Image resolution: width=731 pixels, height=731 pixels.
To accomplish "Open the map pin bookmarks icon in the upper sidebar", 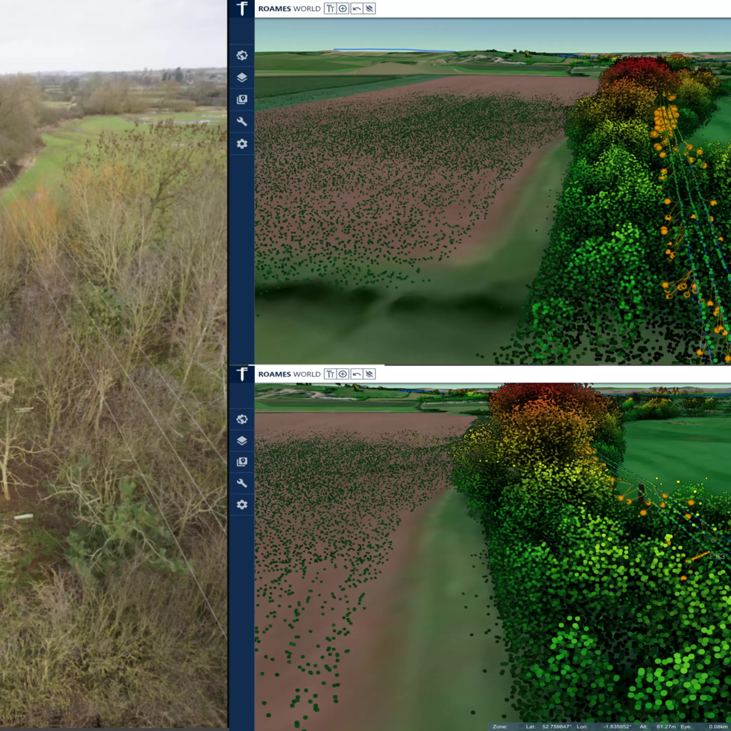I will 242,99.
